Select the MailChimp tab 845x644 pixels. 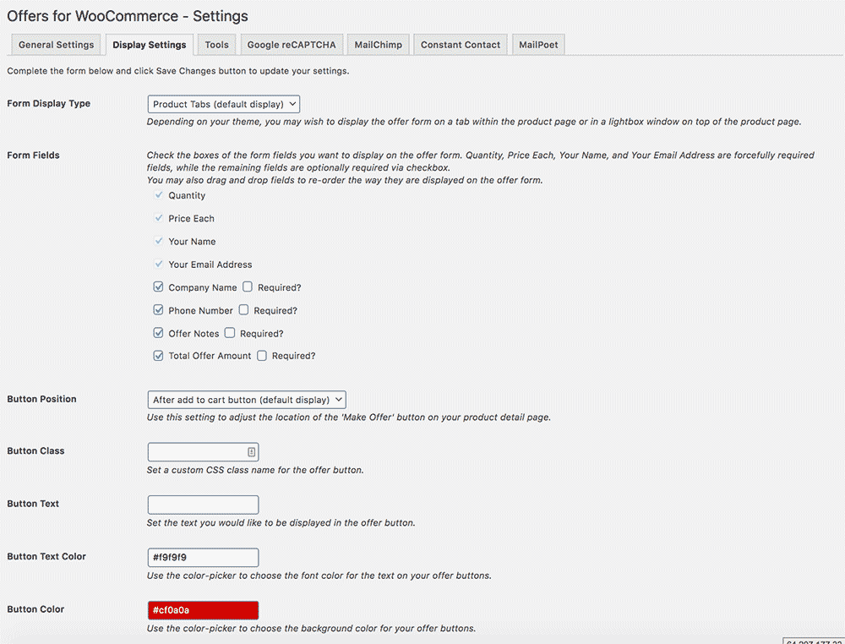coord(378,45)
